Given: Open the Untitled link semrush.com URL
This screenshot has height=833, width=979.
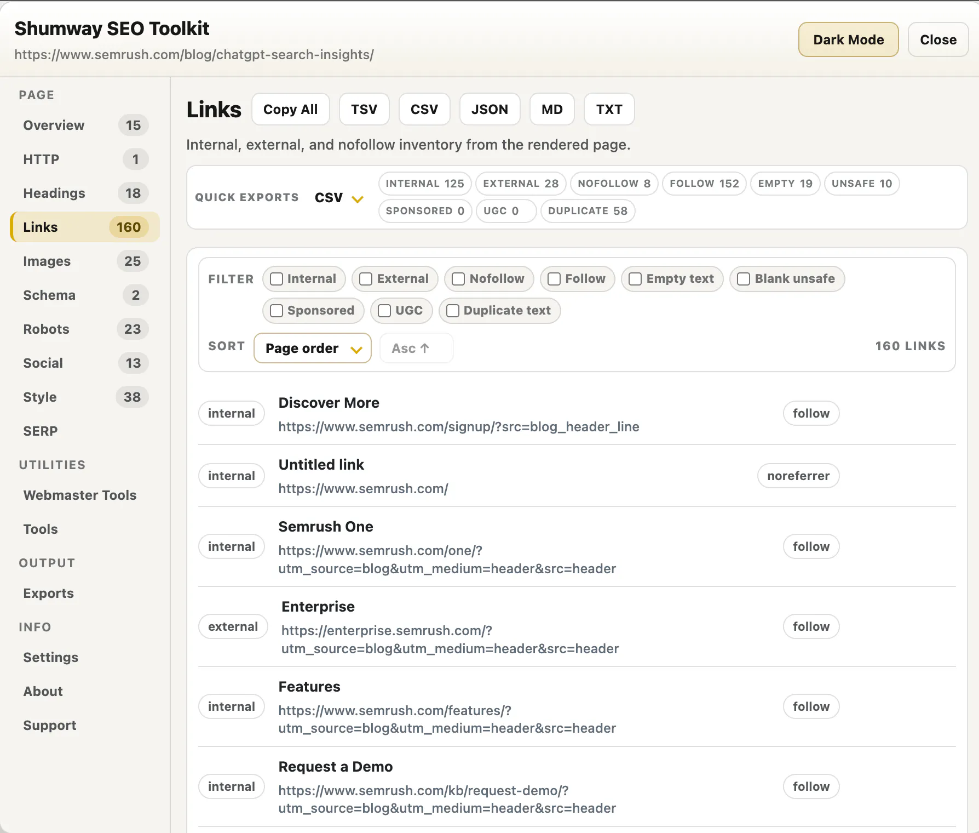Looking at the screenshot, I should tap(363, 489).
